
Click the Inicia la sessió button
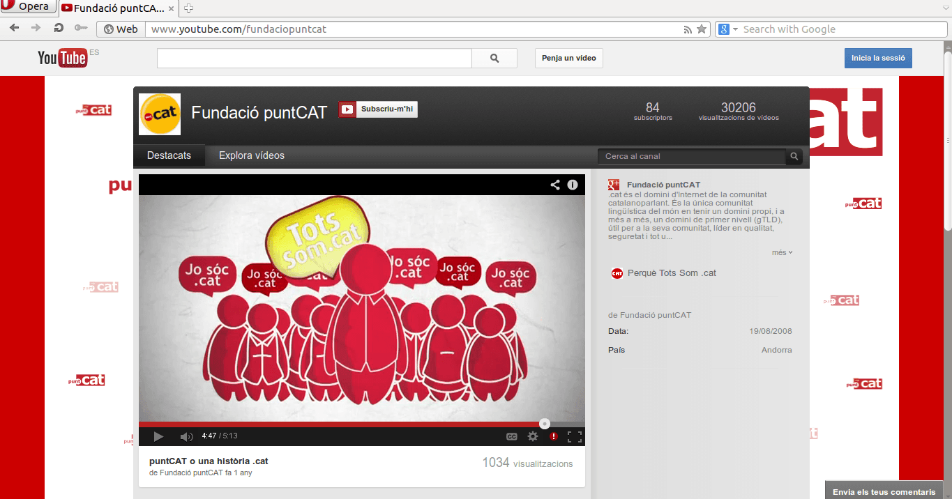point(878,58)
